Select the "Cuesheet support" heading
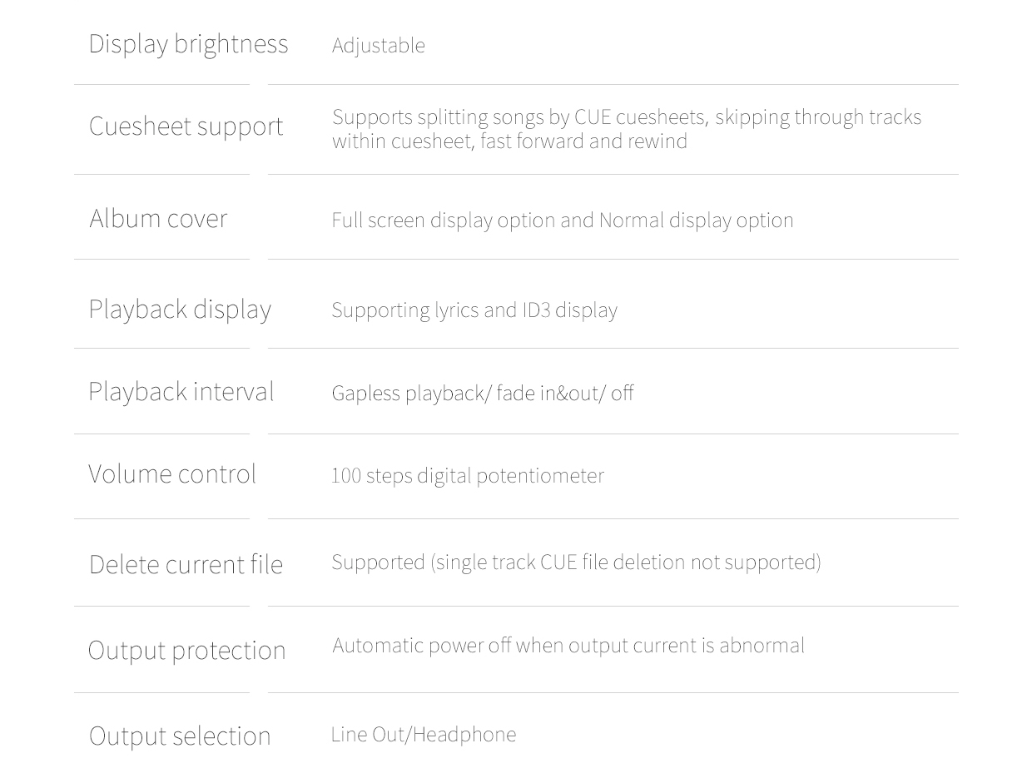 [x=186, y=126]
